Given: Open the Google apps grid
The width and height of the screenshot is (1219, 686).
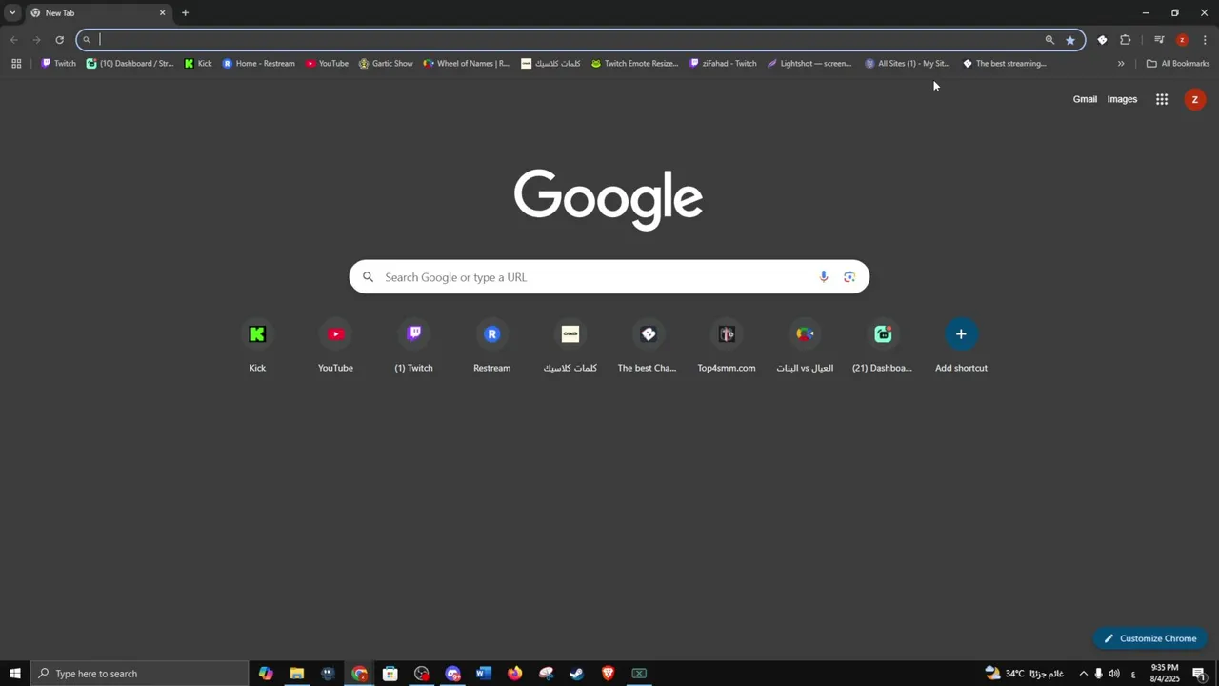Looking at the screenshot, I should tap(1162, 99).
